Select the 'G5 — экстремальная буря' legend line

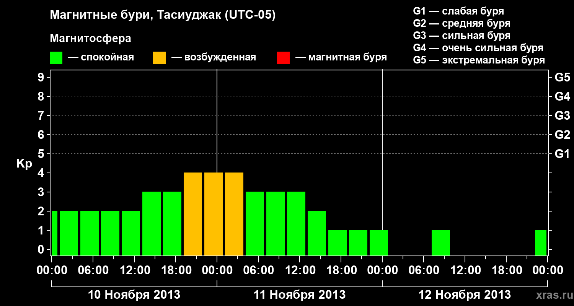click(x=479, y=60)
